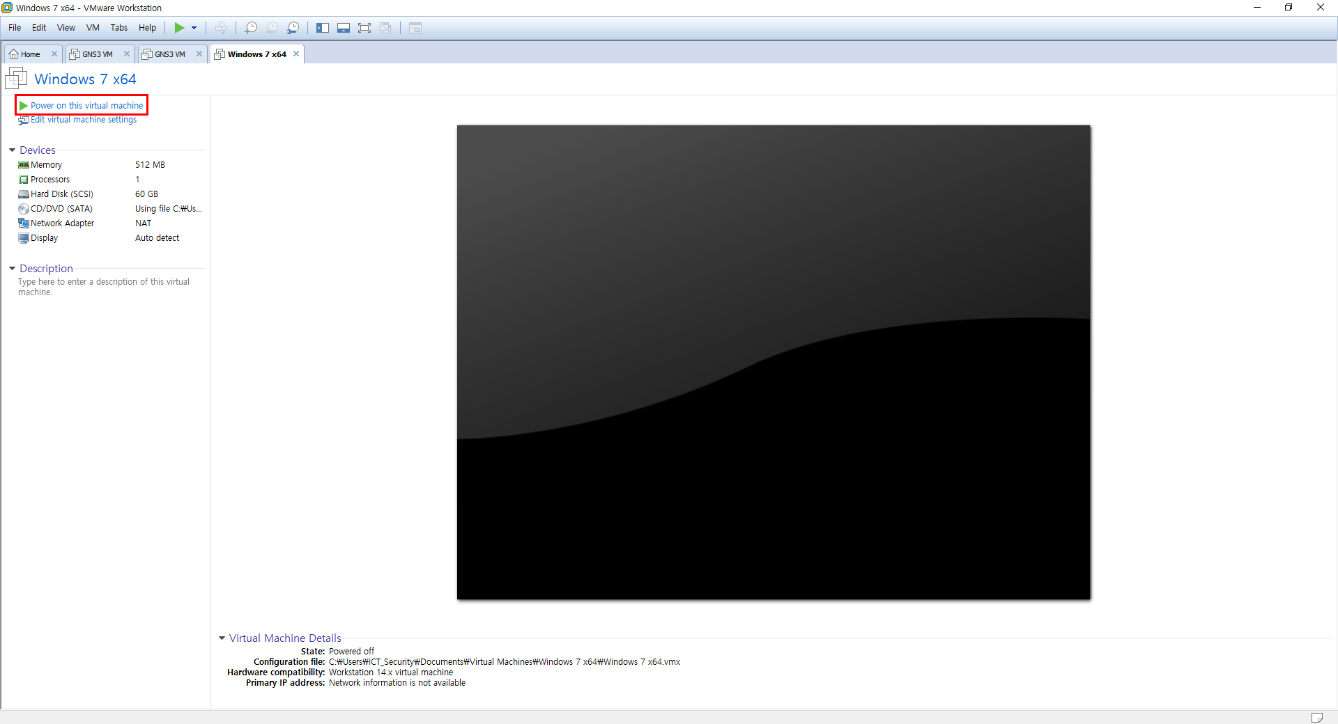
Task: Click the Powered off state text
Action: click(351, 652)
